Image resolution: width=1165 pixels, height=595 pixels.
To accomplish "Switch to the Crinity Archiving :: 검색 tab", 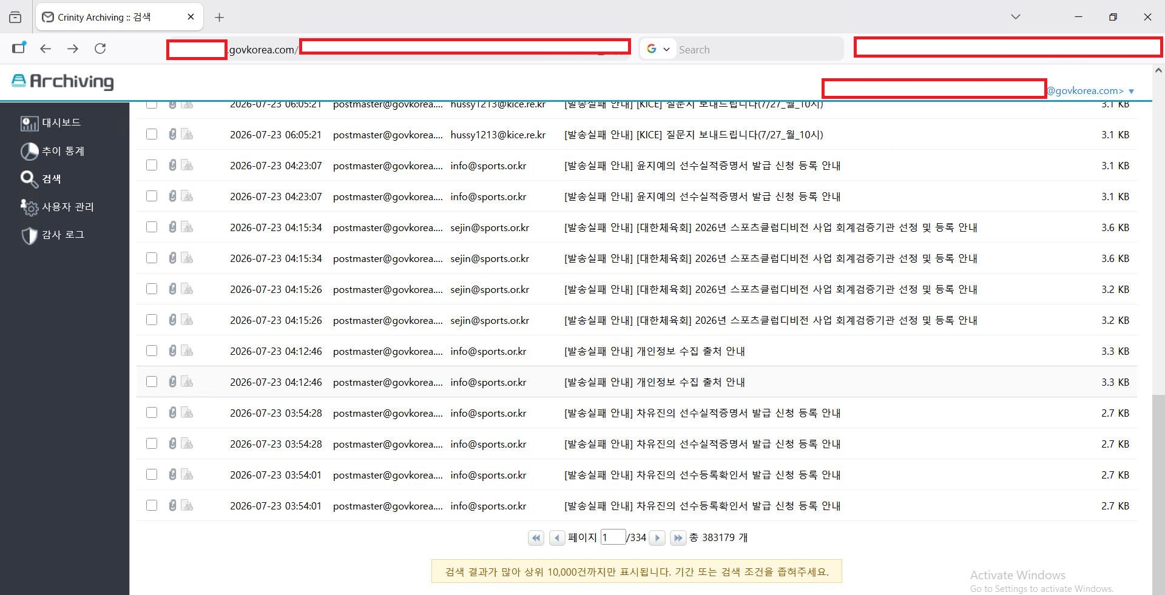I will [x=120, y=17].
